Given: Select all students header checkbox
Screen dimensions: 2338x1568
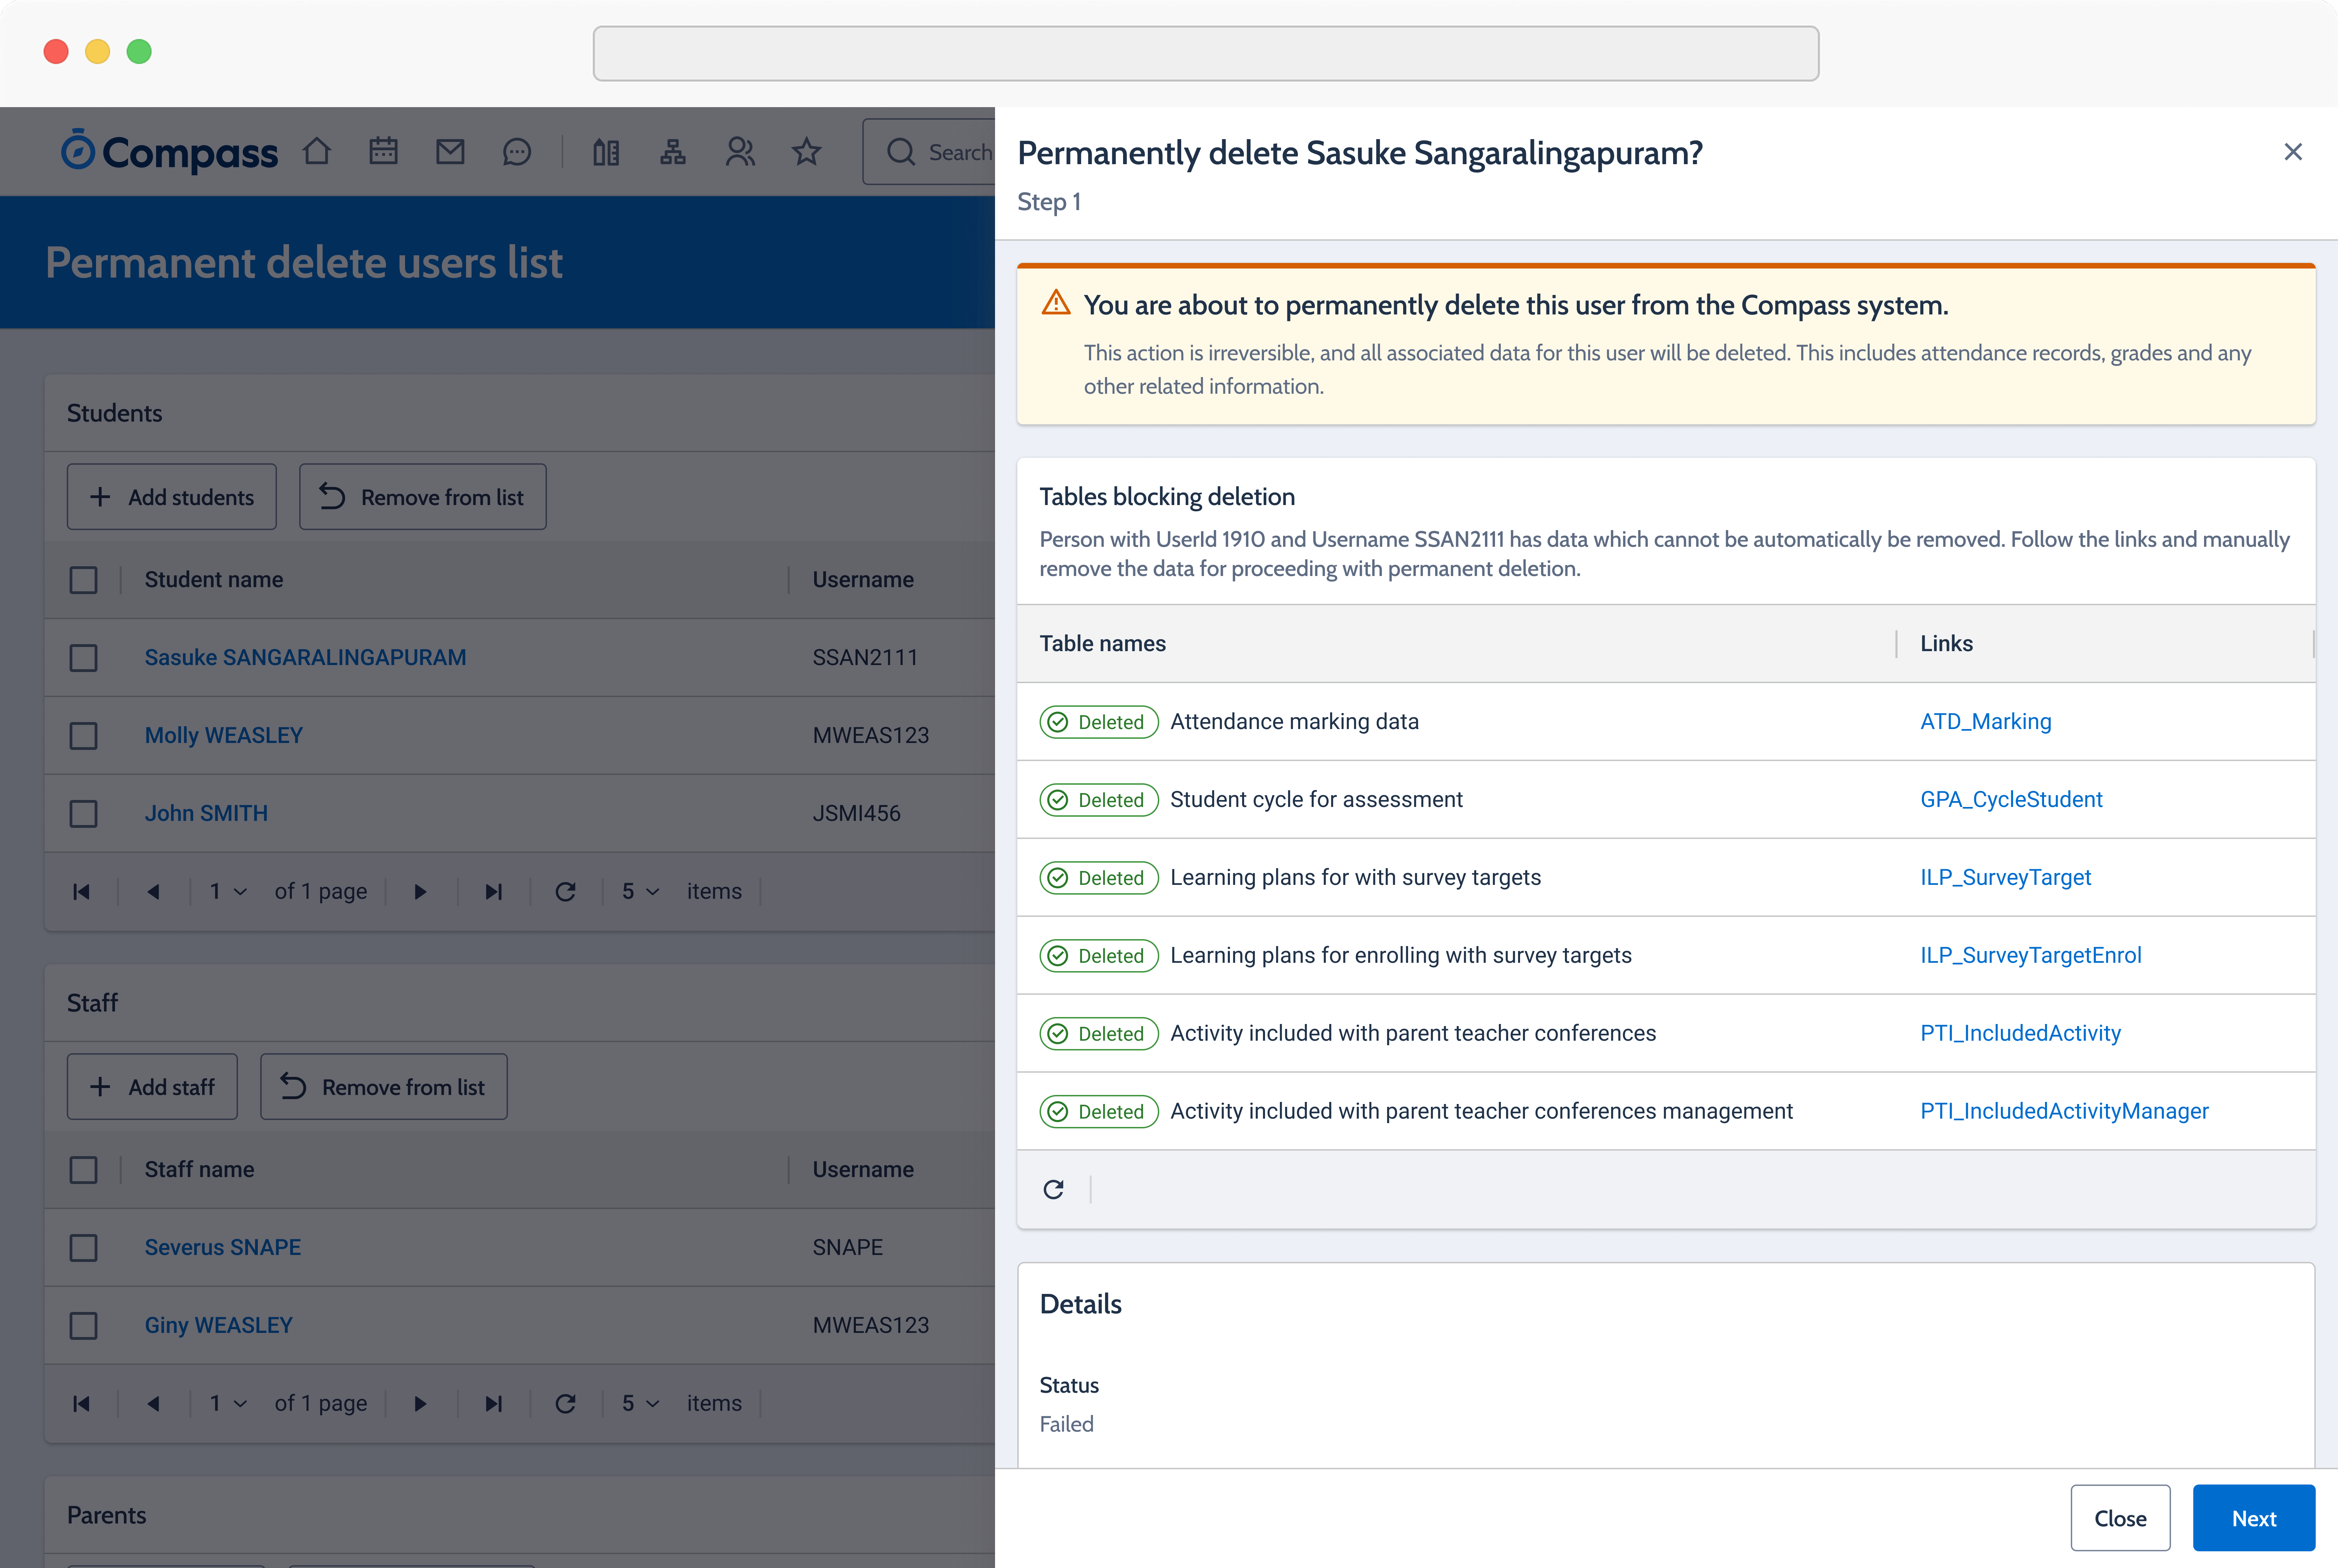Looking at the screenshot, I should click(83, 580).
